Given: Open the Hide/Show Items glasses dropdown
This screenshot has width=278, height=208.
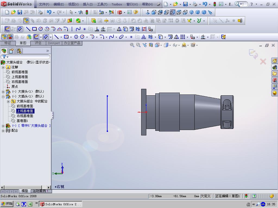Looking at the screenshot, I should click(179, 45).
